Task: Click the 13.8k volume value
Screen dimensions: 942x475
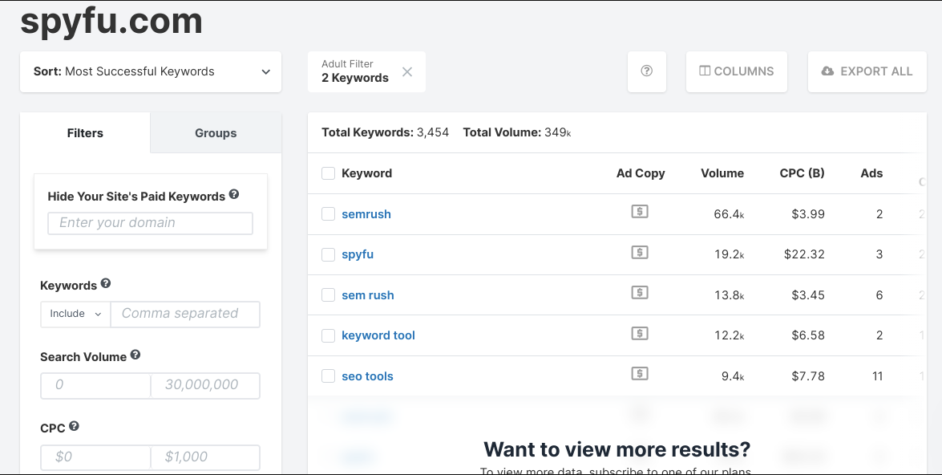Action: [x=730, y=295]
